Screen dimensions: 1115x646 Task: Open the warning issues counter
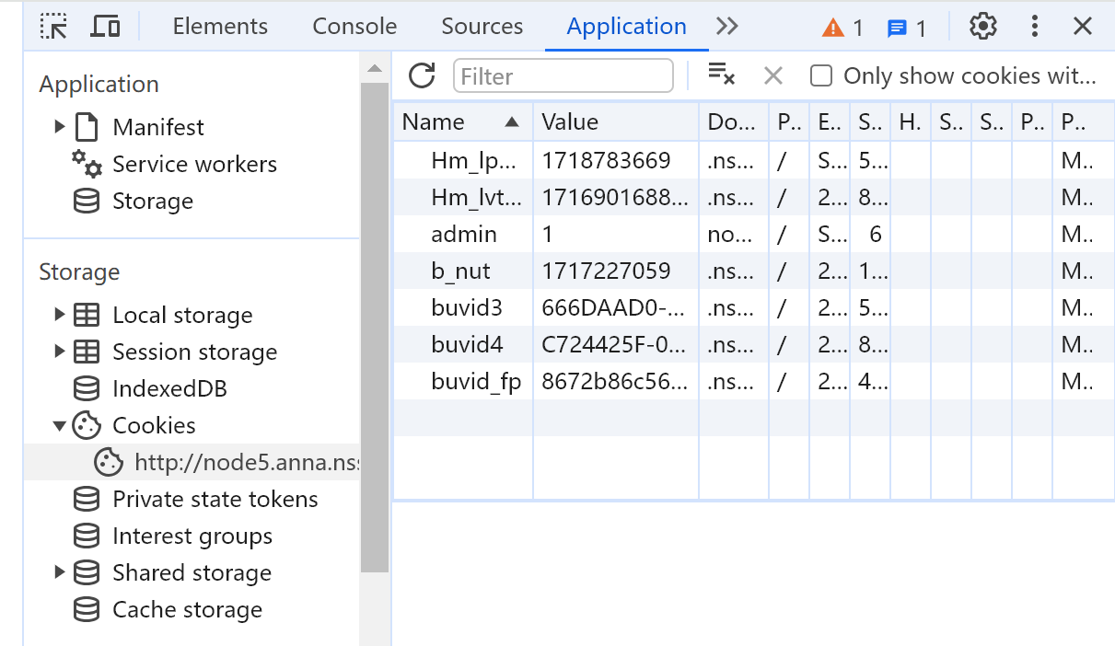[x=842, y=28]
